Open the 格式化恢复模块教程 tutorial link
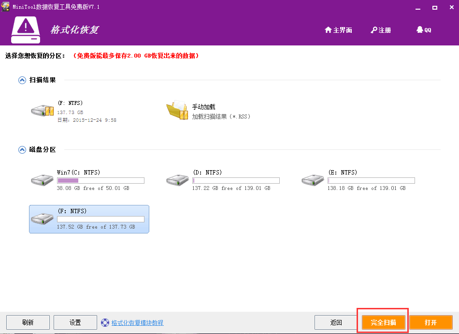The width and height of the screenshot is (459, 334). click(x=137, y=322)
